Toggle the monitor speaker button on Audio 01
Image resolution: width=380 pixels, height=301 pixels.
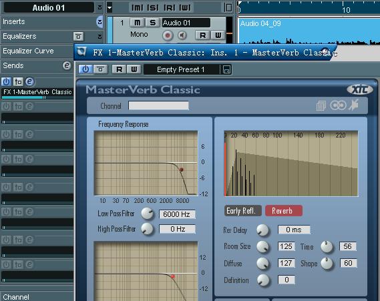182,35
